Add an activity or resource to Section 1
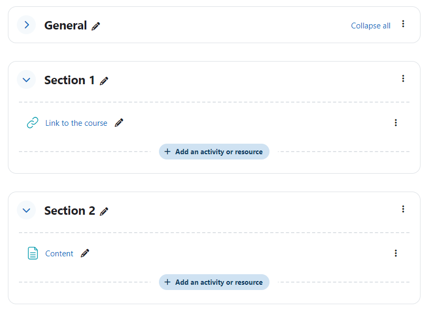Viewport: 430px width, 310px height. click(x=214, y=152)
